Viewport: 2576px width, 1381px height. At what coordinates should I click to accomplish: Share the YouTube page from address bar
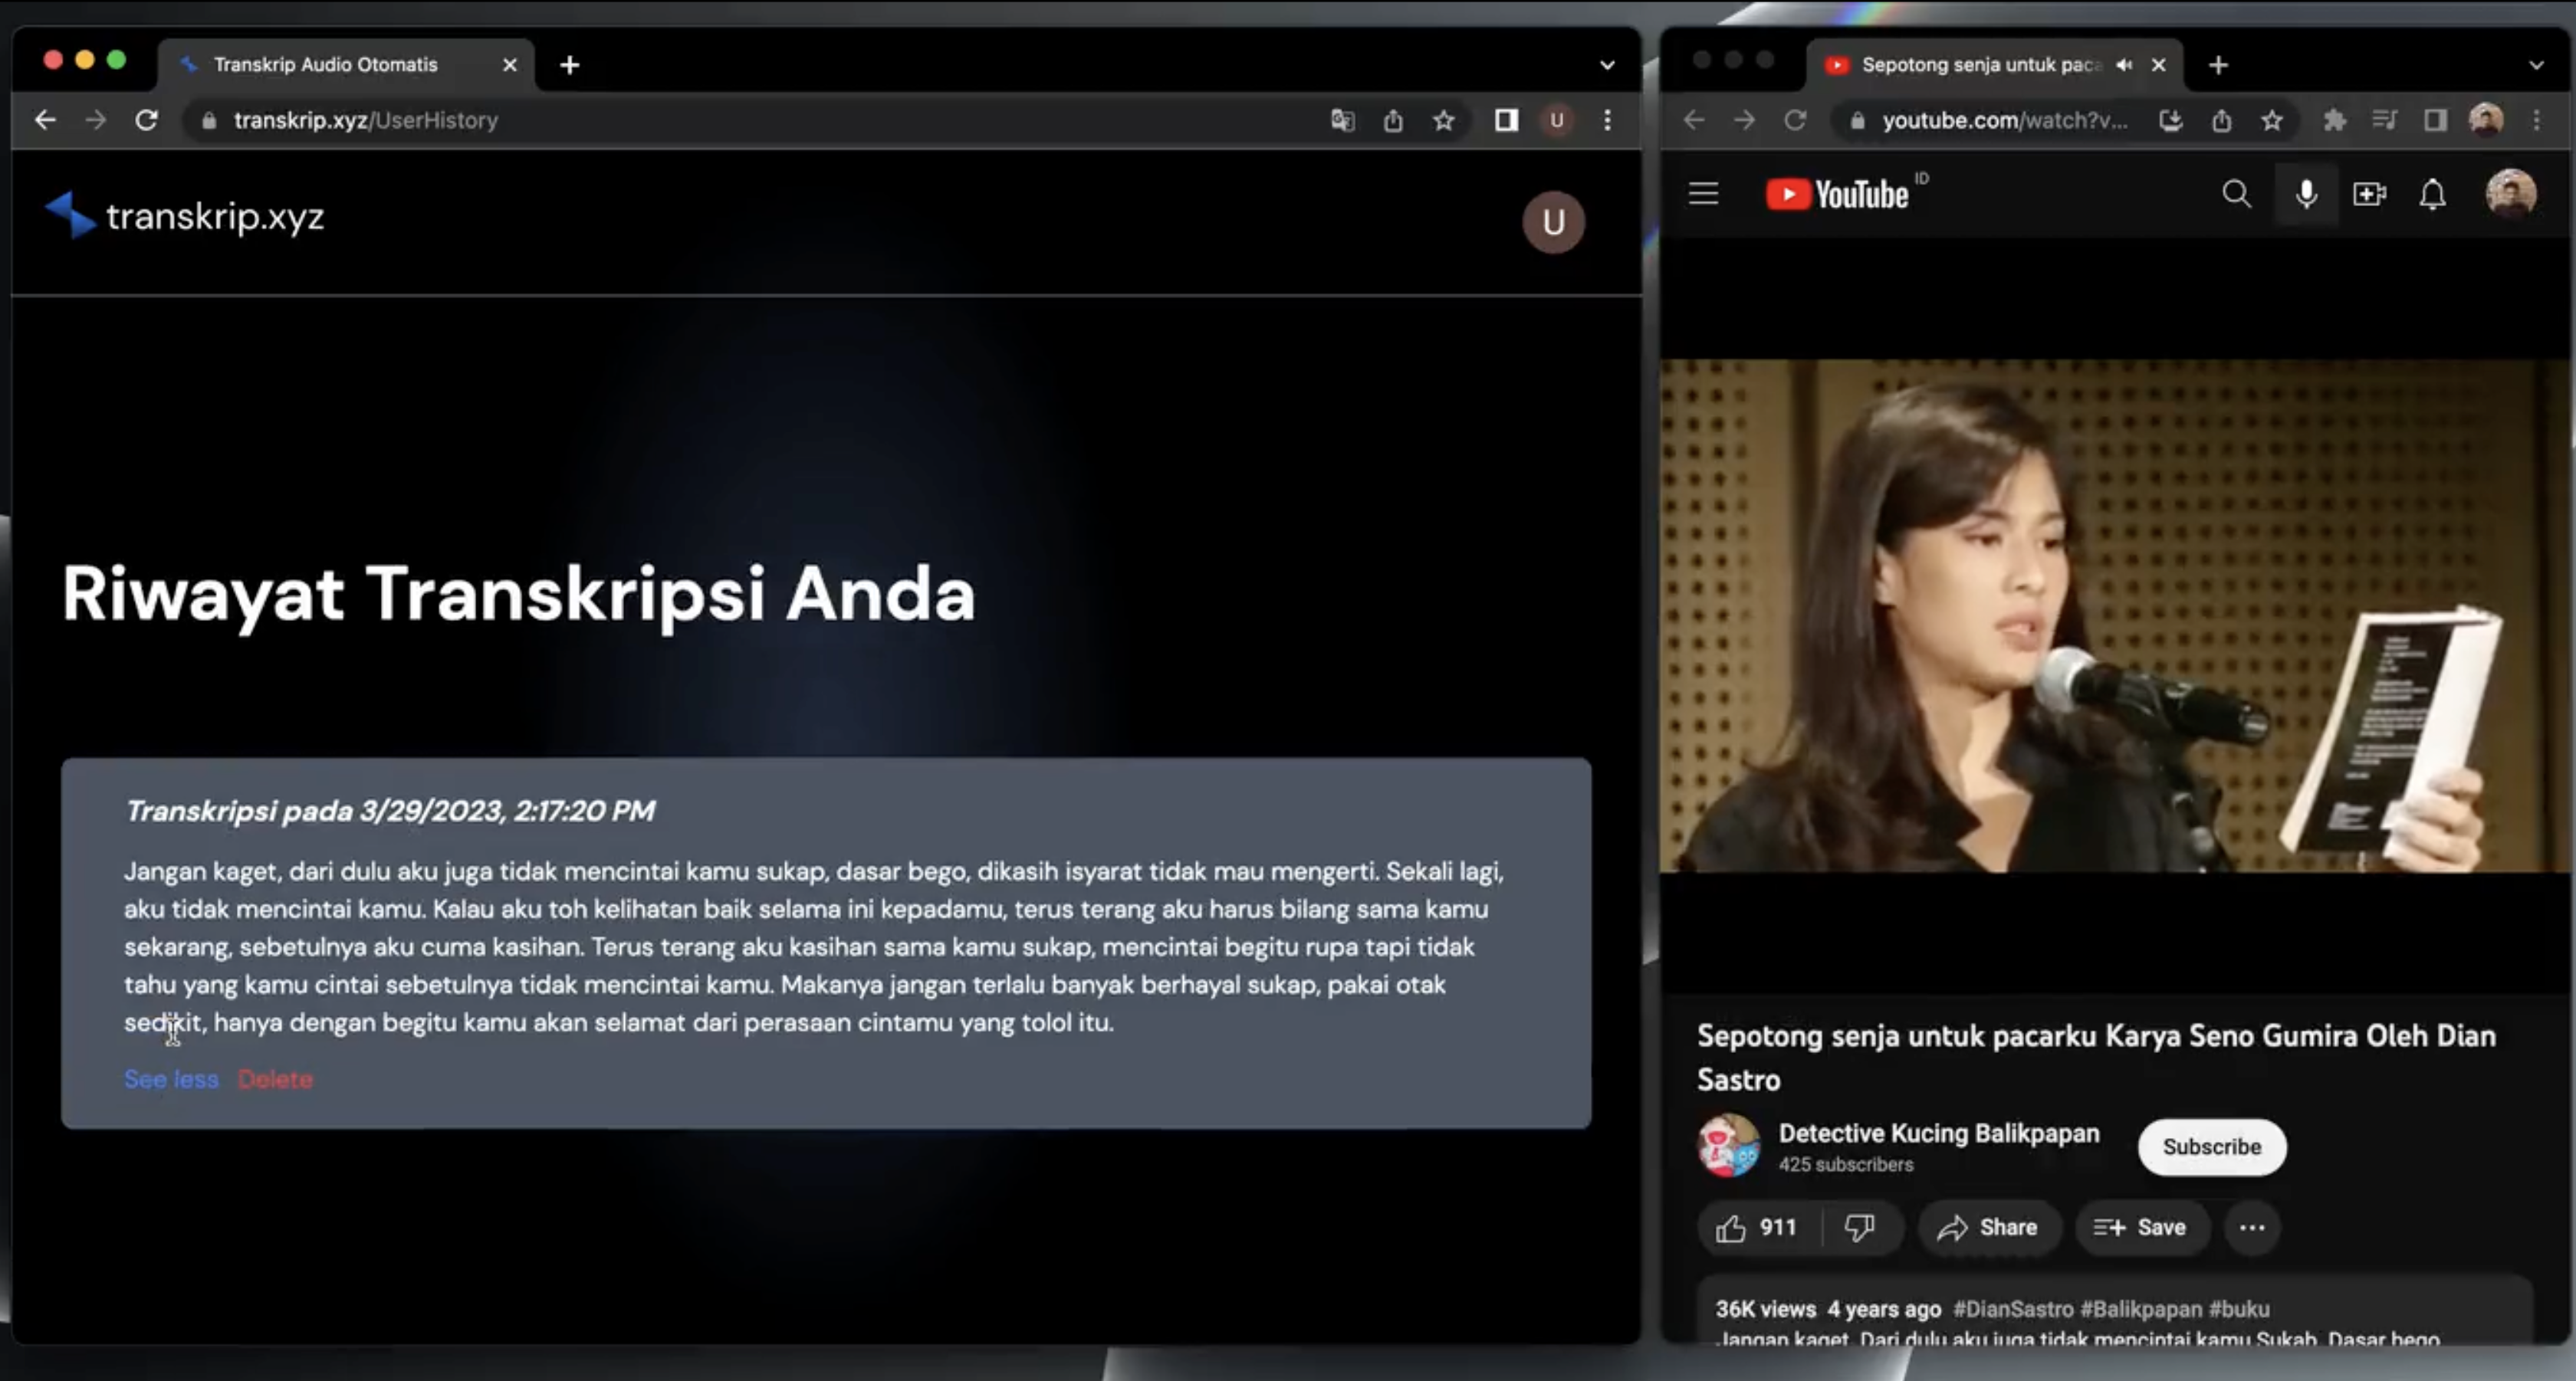[x=2221, y=121]
